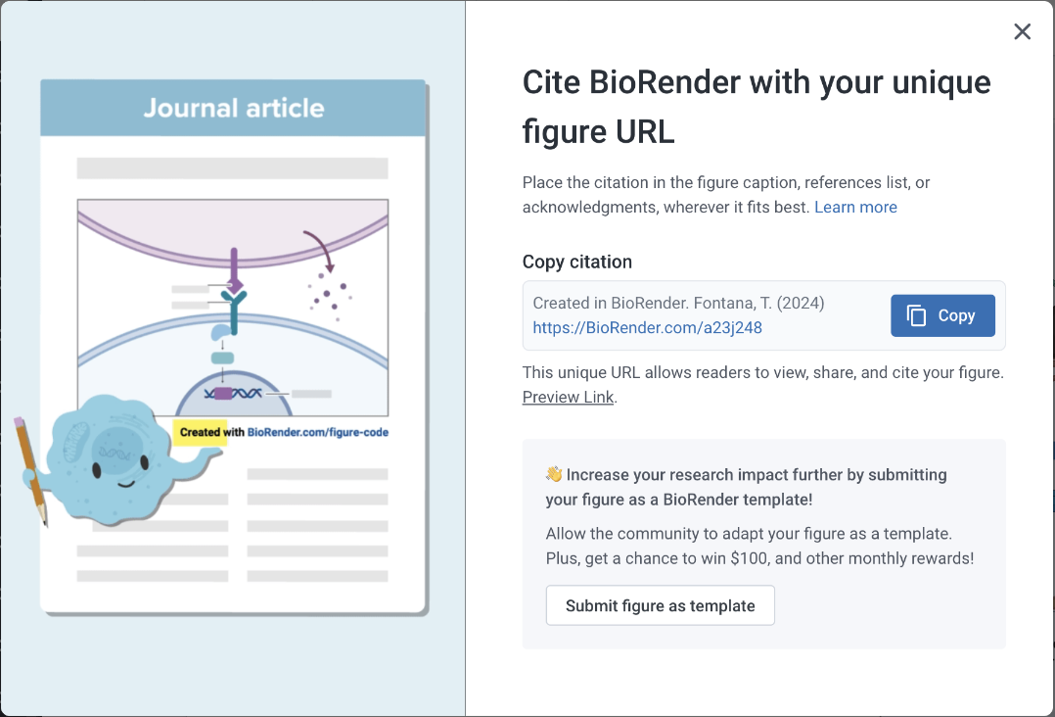The height and width of the screenshot is (717, 1055).
Task: Open the Preview Link
Action: coord(568,398)
